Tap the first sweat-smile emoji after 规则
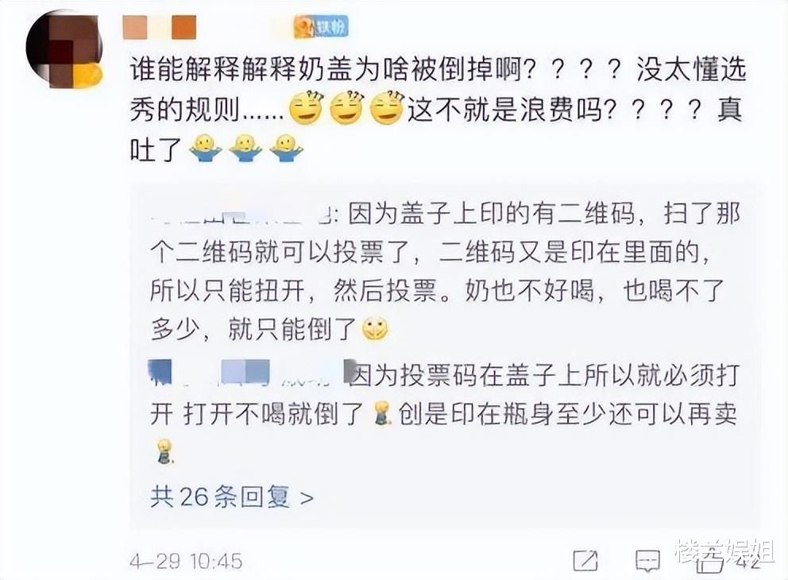Screen dimensions: 788x580 (307, 108)
